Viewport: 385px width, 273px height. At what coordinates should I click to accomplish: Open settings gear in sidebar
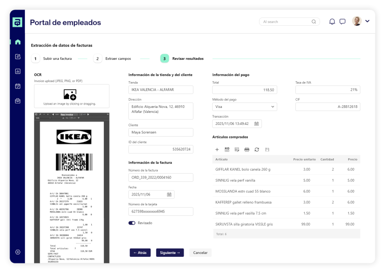pyautogui.click(x=18, y=252)
